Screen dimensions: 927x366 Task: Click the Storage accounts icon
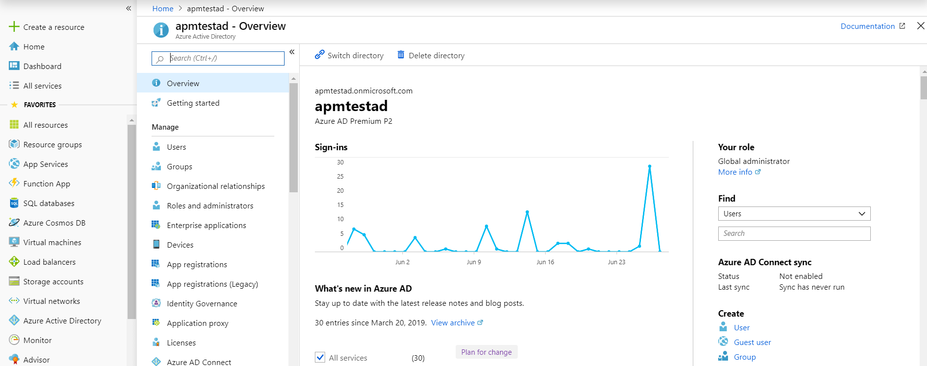point(14,281)
